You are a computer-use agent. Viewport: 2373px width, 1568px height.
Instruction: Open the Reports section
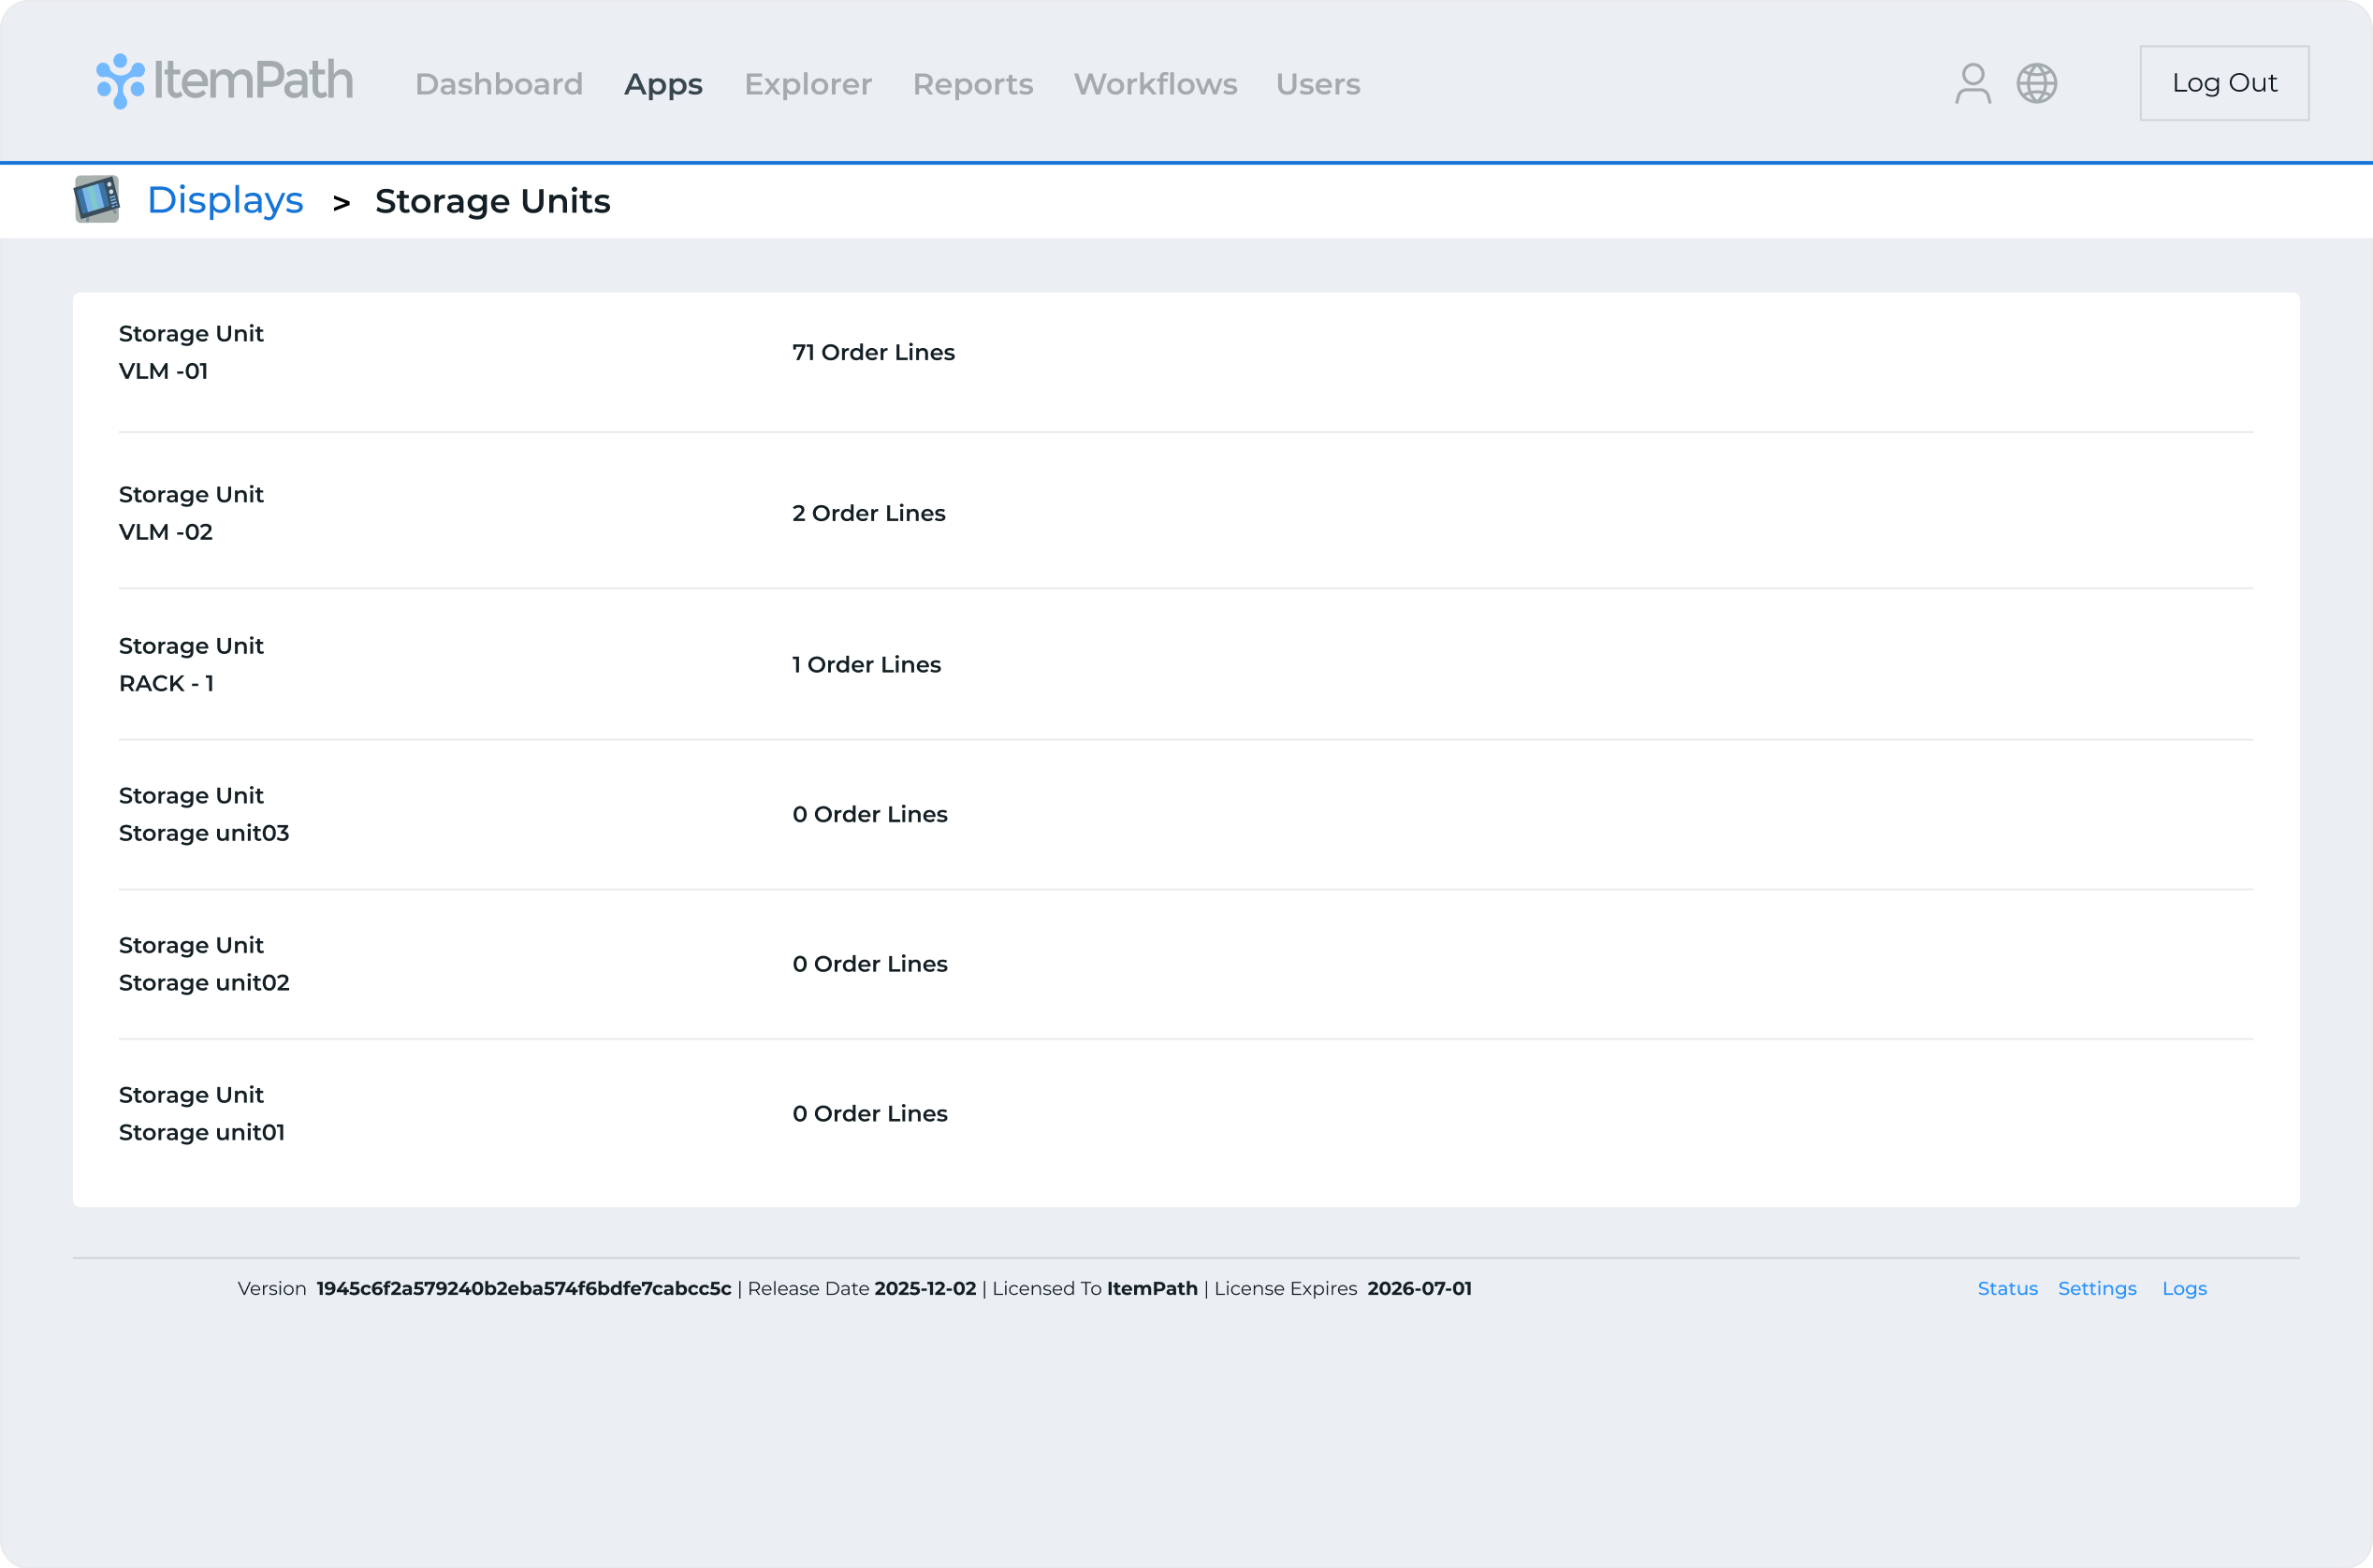pyautogui.click(x=972, y=84)
